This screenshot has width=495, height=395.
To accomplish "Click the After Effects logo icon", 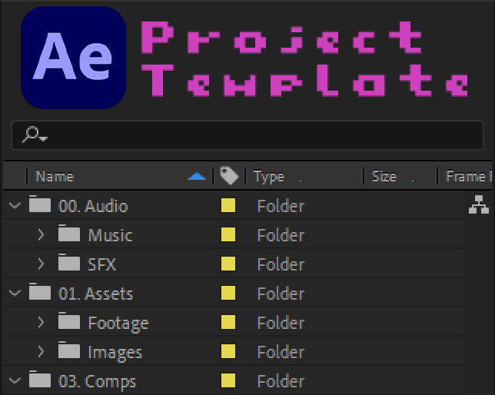I will (x=73, y=58).
